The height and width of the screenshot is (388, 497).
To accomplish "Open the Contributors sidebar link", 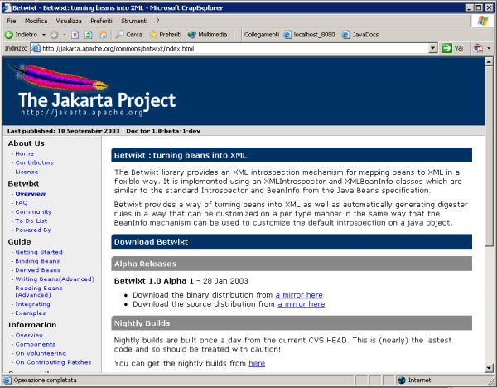I will coord(34,162).
